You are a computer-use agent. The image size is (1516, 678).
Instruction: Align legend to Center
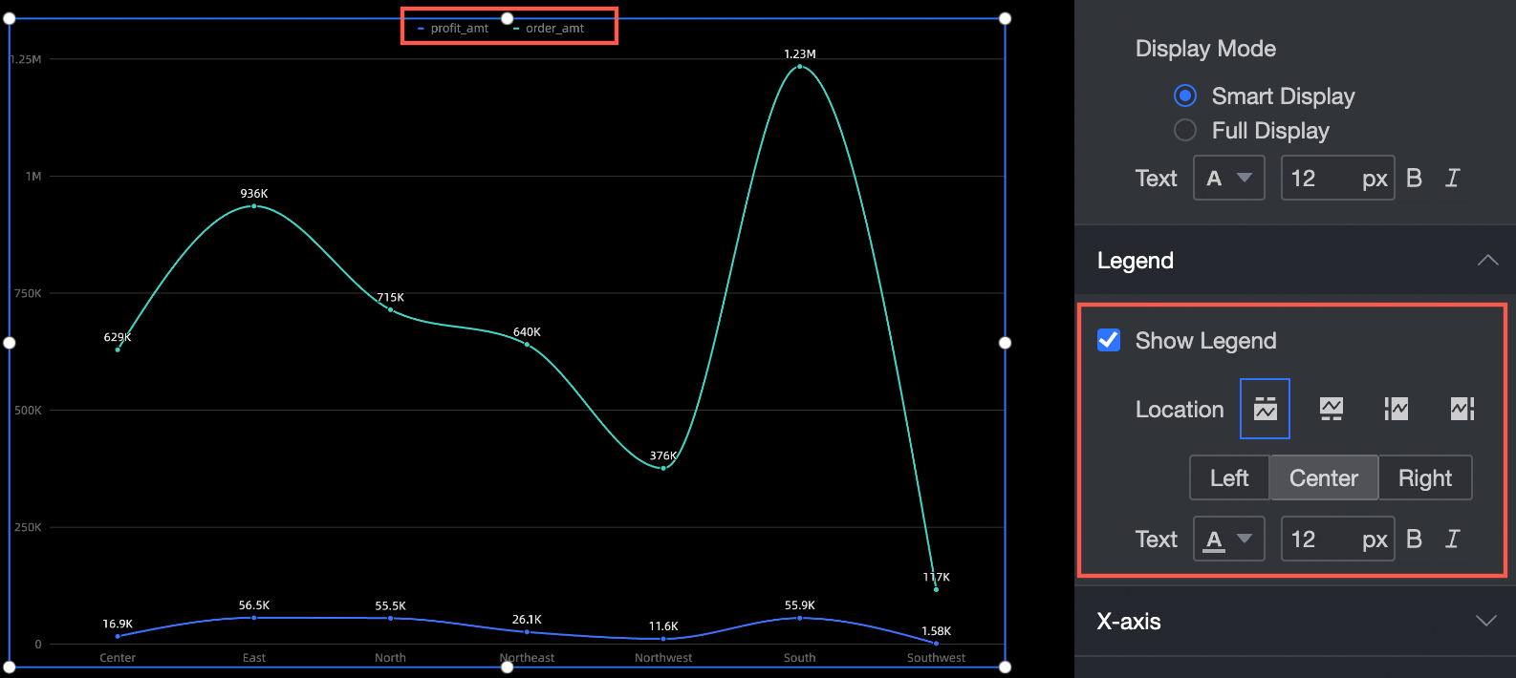click(x=1324, y=477)
